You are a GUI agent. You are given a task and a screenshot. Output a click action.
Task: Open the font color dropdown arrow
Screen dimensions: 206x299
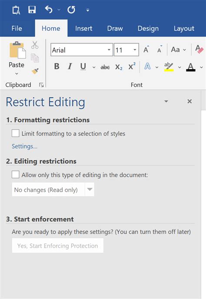201,67
